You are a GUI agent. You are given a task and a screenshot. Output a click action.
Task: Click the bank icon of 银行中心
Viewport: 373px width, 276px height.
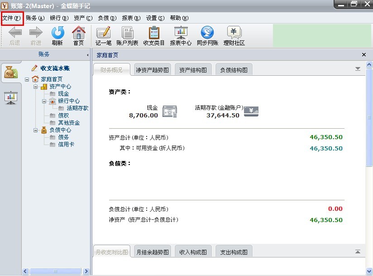tap(53, 101)
